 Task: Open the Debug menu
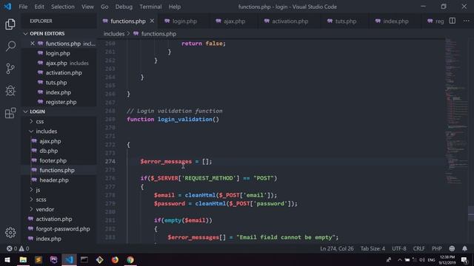pyautogui.click(x=124, y=7)
